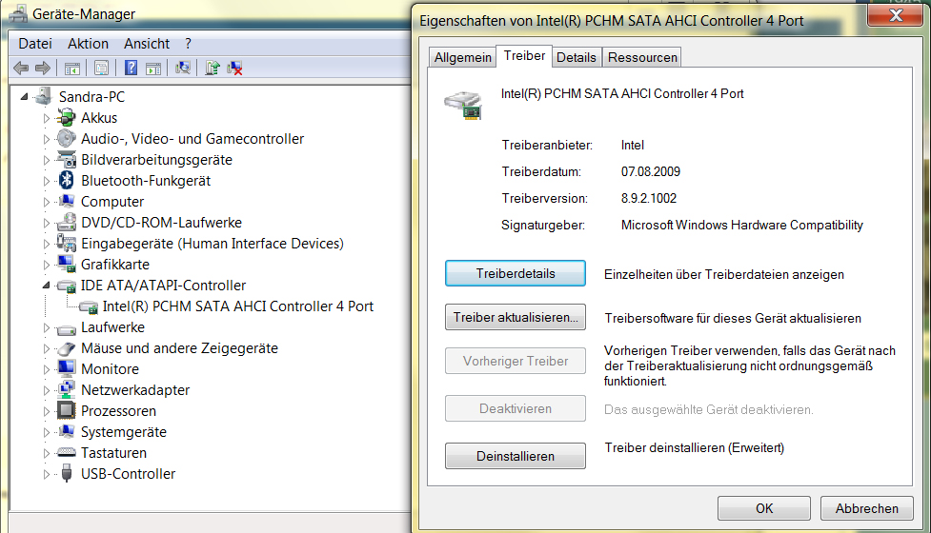Screen dimensions: 931x533
Task: Select the Systemgeräte tree label
Action: click(x=124, y=432)
